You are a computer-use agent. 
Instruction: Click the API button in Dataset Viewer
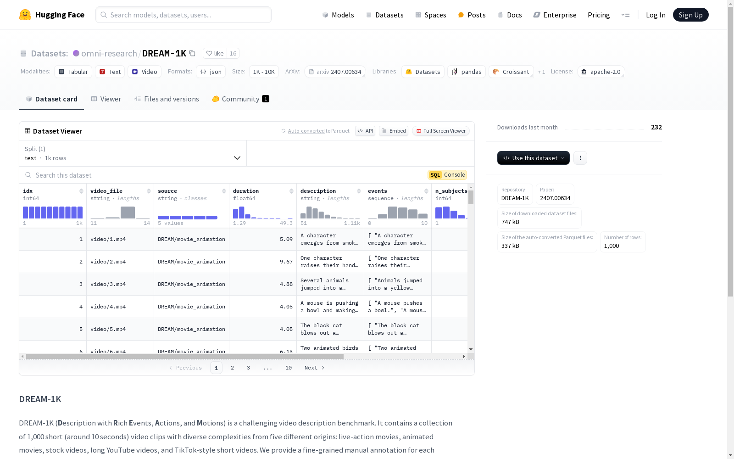pos(365,131)
